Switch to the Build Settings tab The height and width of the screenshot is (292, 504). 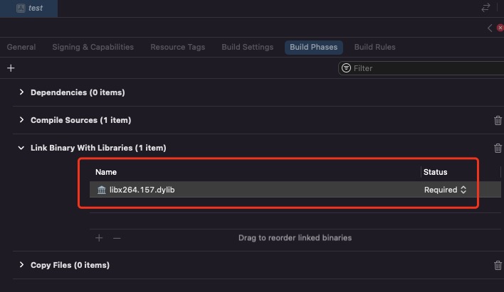[x=247, y=47]
